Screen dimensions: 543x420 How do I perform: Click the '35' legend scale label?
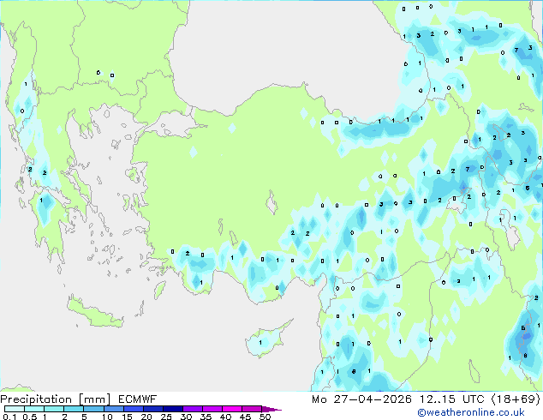(x=206, y=417)
